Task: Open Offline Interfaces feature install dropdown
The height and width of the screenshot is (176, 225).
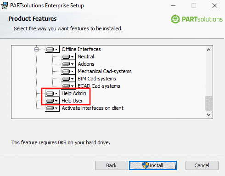Action: pyautogui.click(x=52, y=49)
